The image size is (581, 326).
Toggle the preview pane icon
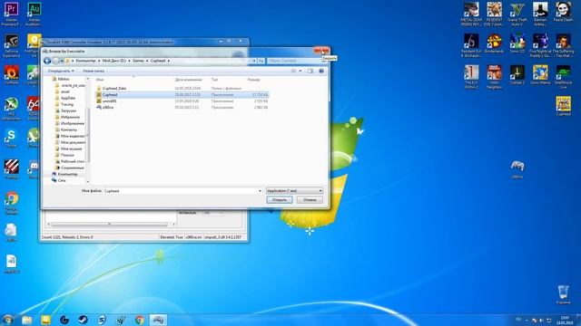(x=310, y=71)
